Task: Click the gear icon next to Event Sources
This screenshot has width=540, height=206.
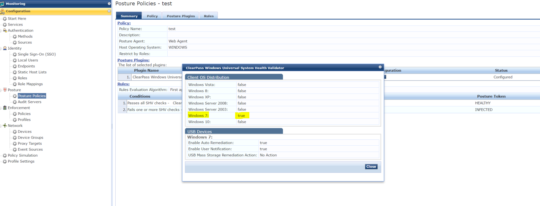Action: pos(15,150)
